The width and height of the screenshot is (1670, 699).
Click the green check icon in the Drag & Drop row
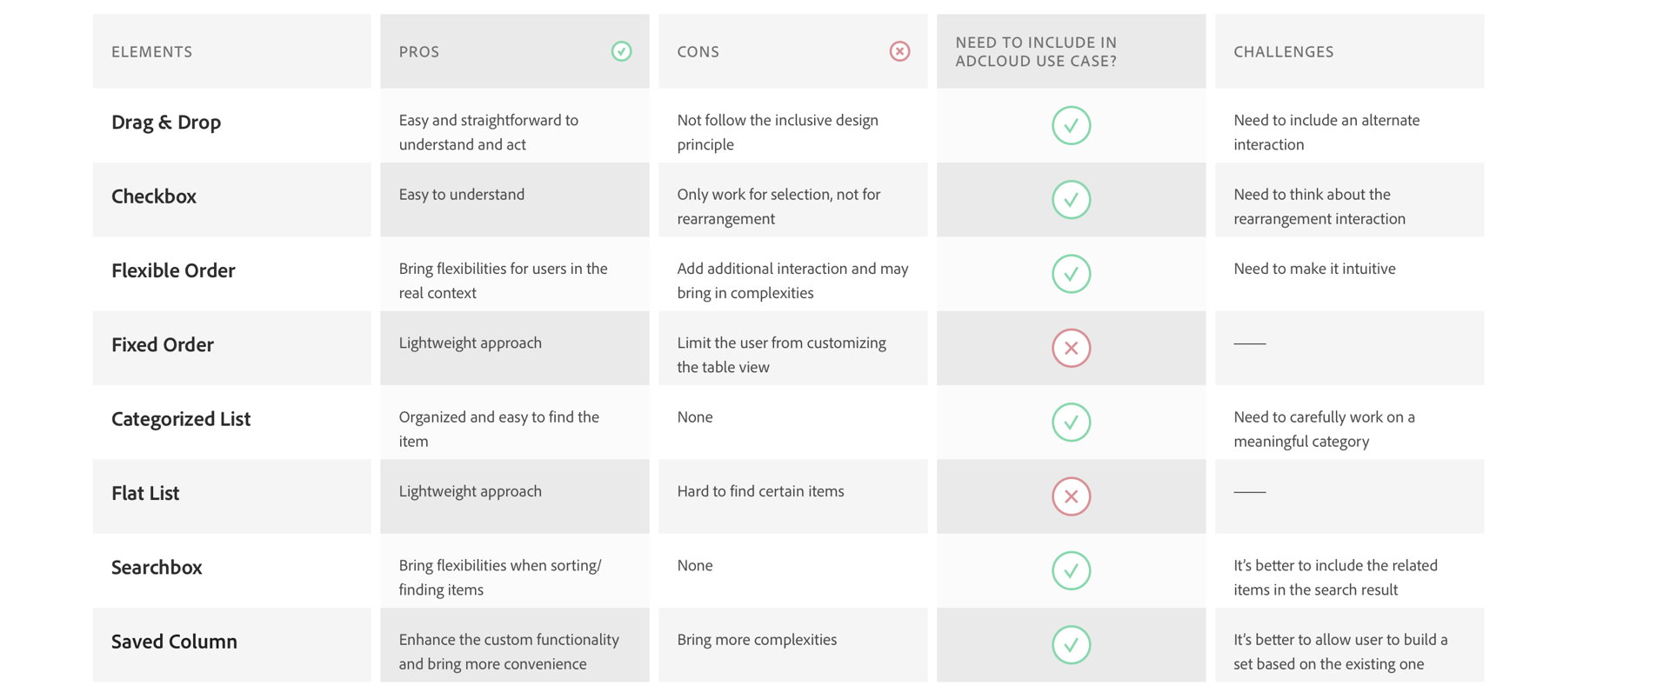tap(1071, 125)
